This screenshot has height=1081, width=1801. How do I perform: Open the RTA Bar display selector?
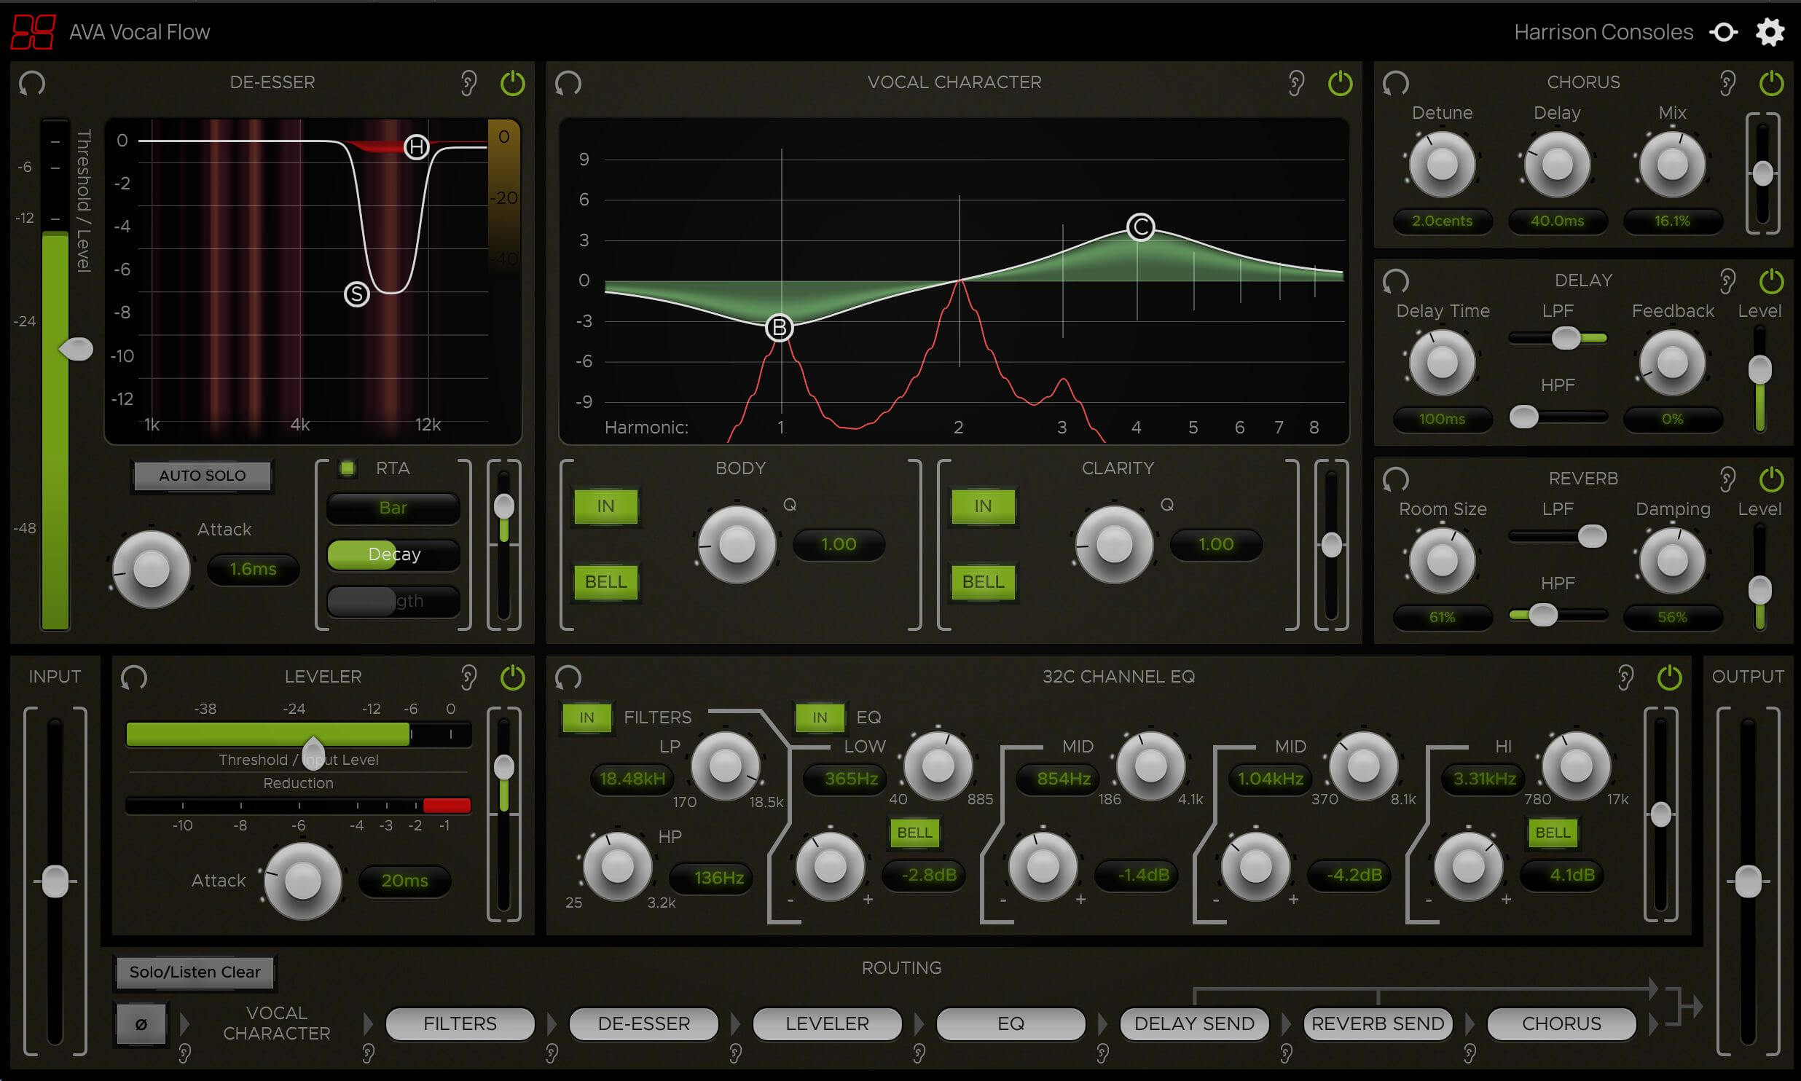[x=393, y=508]
